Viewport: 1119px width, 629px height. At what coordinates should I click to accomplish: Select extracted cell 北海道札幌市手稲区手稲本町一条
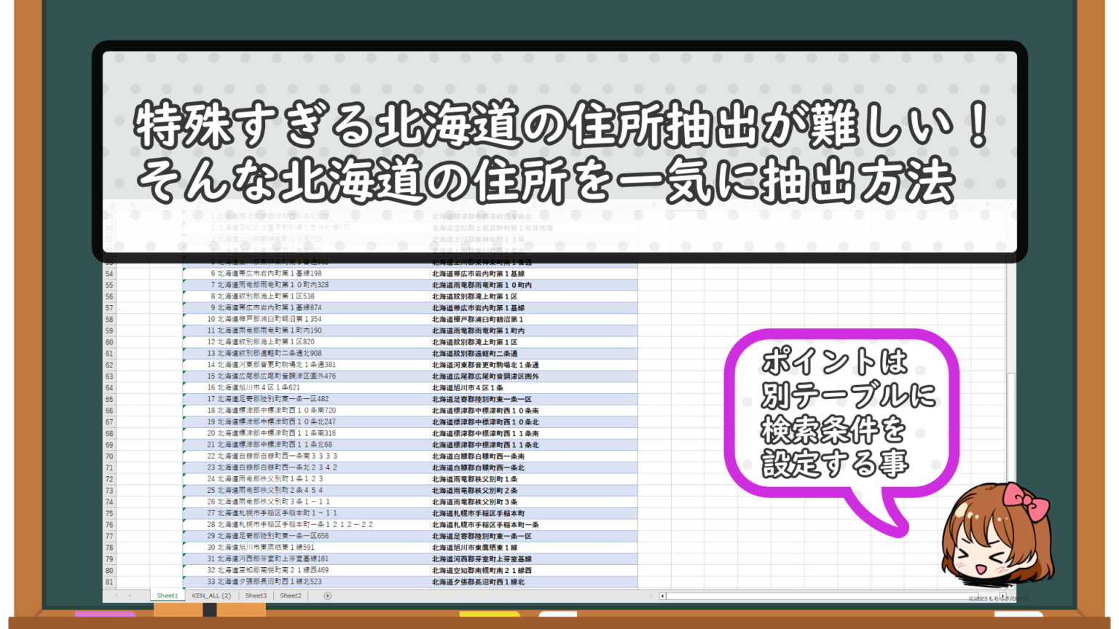tap(485, 525)
